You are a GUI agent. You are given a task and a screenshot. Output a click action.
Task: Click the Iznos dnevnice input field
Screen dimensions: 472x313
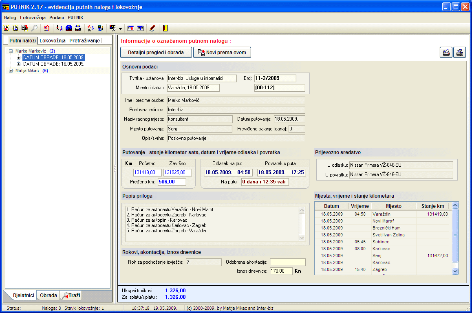(x=281, y=271)
